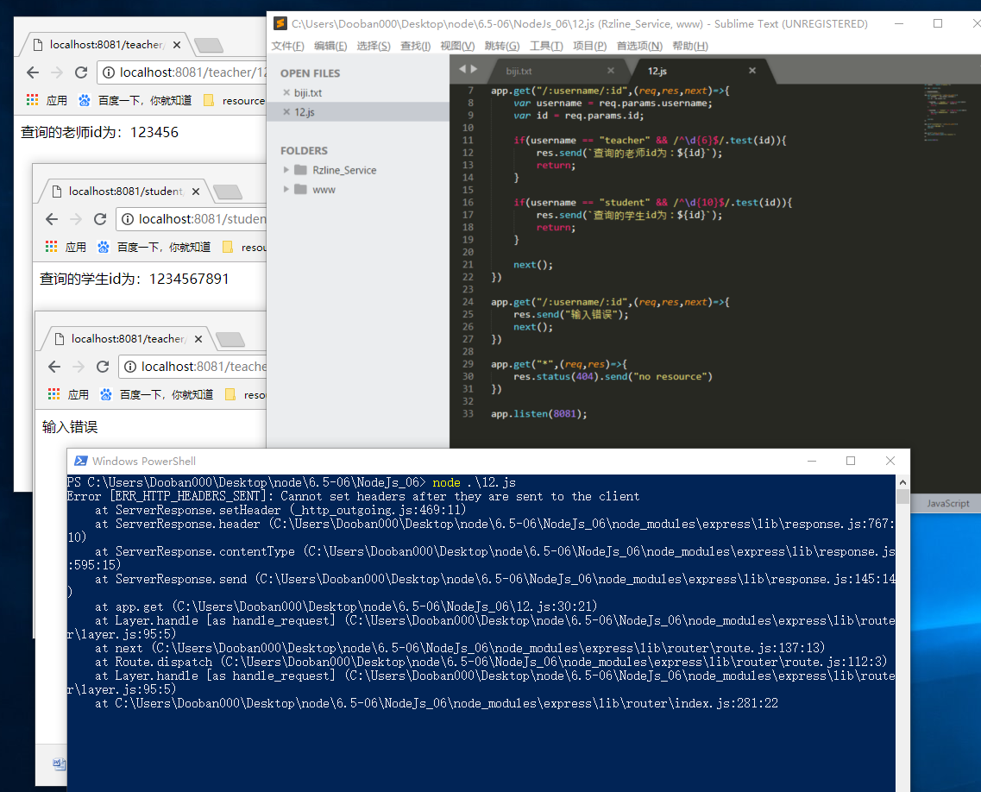Click back arrow in student browser window
This screenshot has width=981, height=792.
(52, 219)
